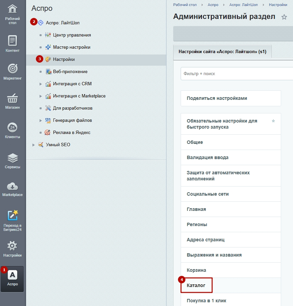
Task: Click the Мастер настройки star icon
Action: [48, 47]
